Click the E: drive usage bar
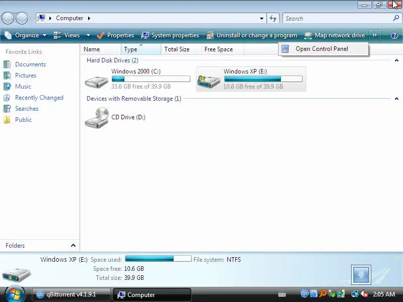This screenshot has height=302, width=403. click(263, 79)
